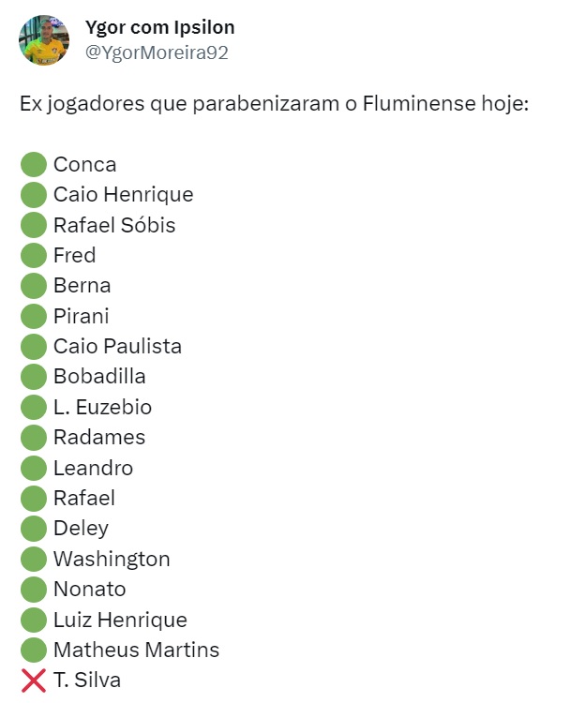Select the Caio Henrique name text
Viewport: 585px width, 703px height.
pos(123,195)
